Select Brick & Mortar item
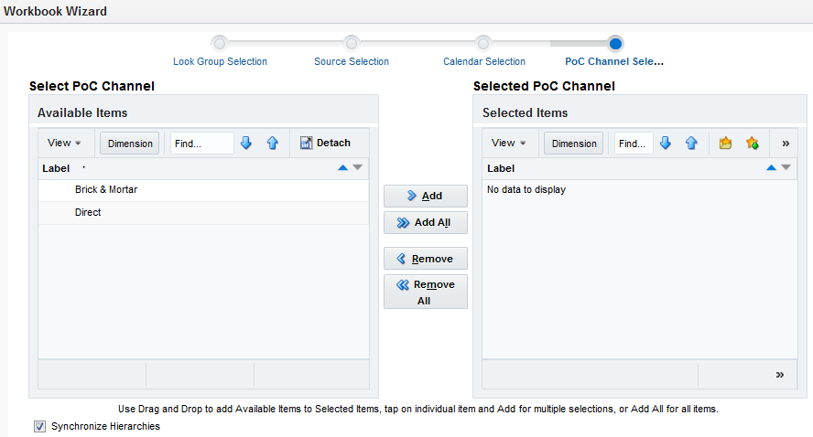Screen dimensions: 813x437 click(x=106, y=189)
